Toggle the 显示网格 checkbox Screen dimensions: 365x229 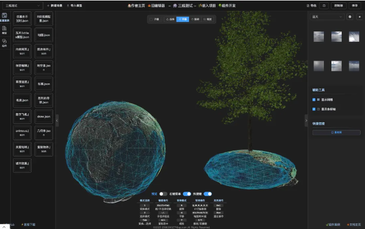(x=314, y=100)
